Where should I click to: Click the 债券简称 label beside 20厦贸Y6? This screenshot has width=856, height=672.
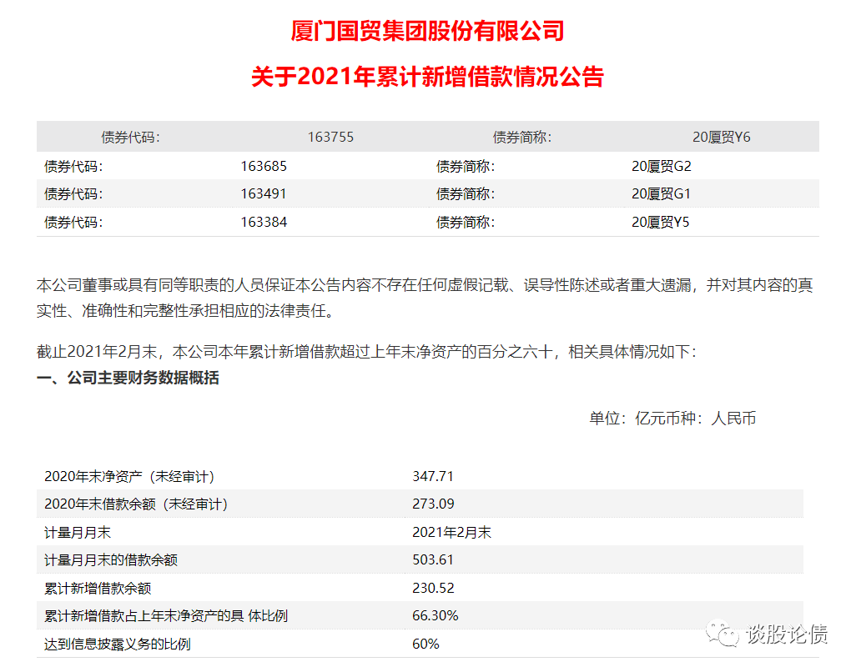pyautogui.click(x=522, y=137)
